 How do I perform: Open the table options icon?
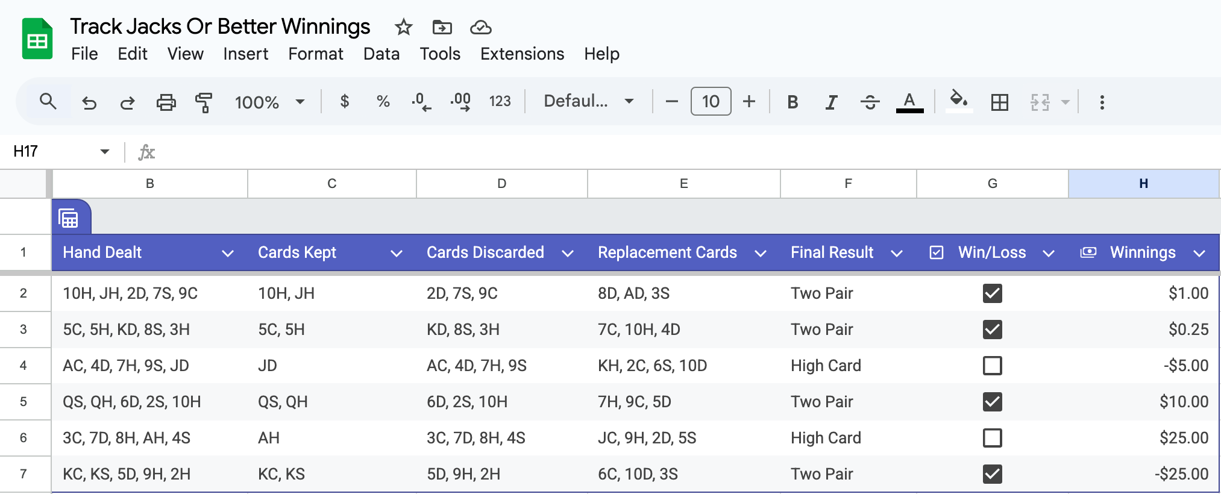click(x=69, y=218)
